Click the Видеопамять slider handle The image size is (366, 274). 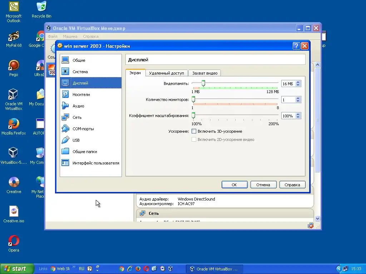pos(203,83)
